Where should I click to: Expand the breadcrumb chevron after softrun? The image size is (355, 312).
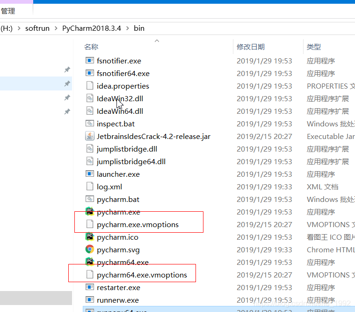[56, 28]
